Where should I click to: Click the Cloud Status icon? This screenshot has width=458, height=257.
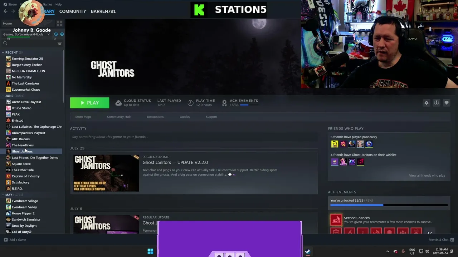[118, 103]
